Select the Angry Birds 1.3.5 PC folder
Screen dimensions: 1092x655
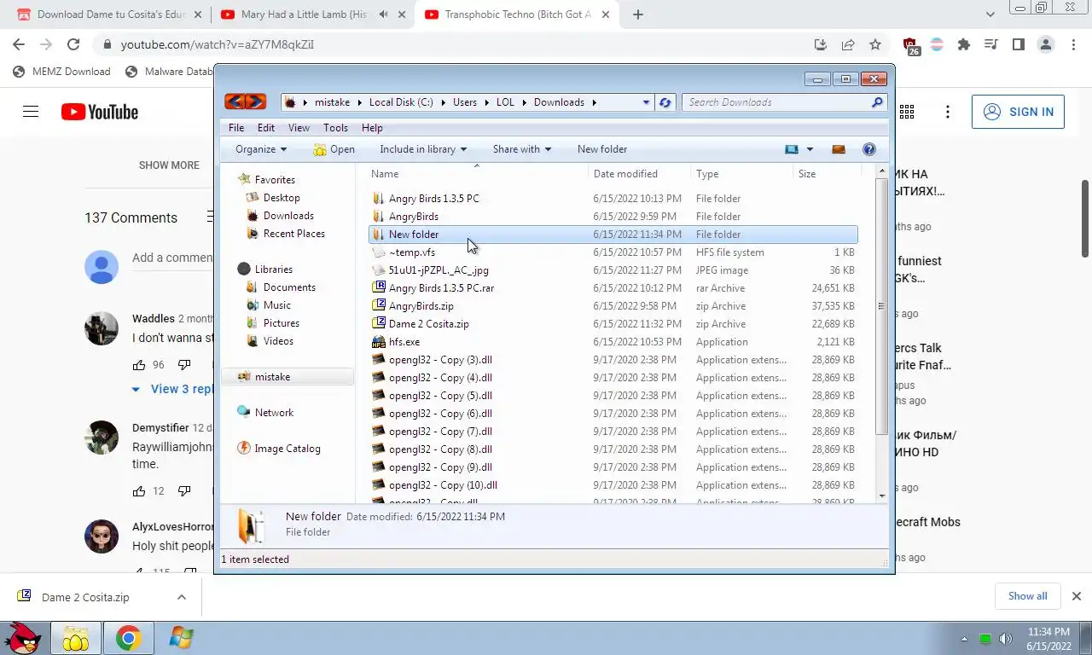tap(433, 199)
